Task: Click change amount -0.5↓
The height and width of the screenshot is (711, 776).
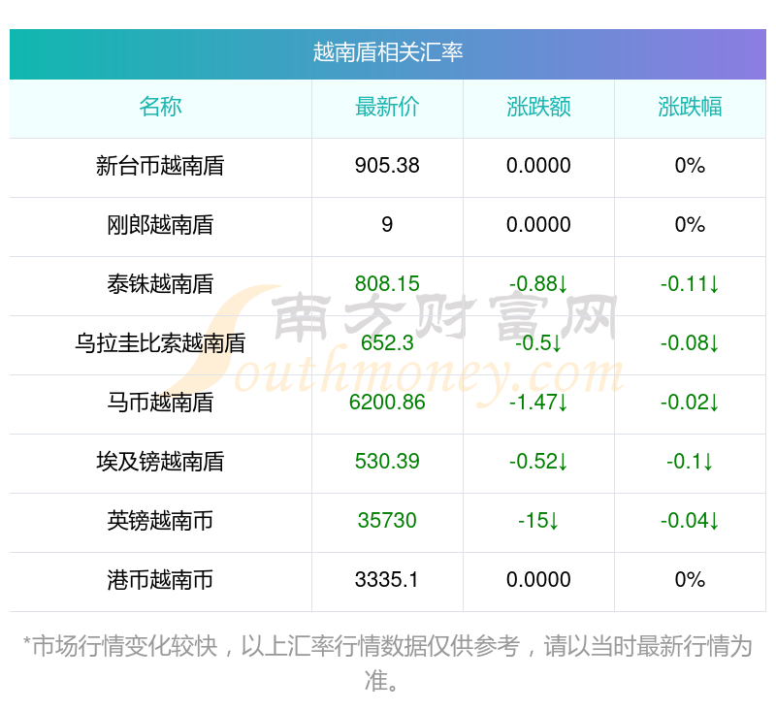Action: point(538,342)
